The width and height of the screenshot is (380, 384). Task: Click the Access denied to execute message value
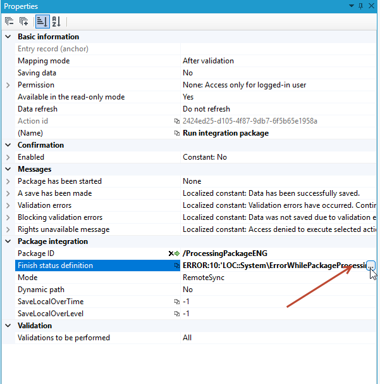pyautogui.click(x=279, y=229)
